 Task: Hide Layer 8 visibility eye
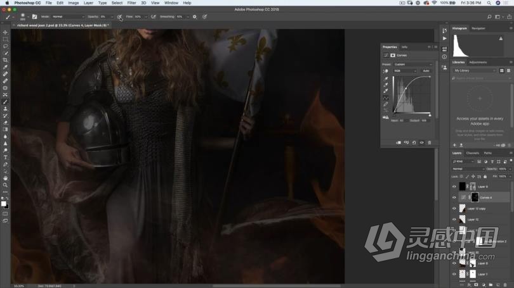click(454, 263)
